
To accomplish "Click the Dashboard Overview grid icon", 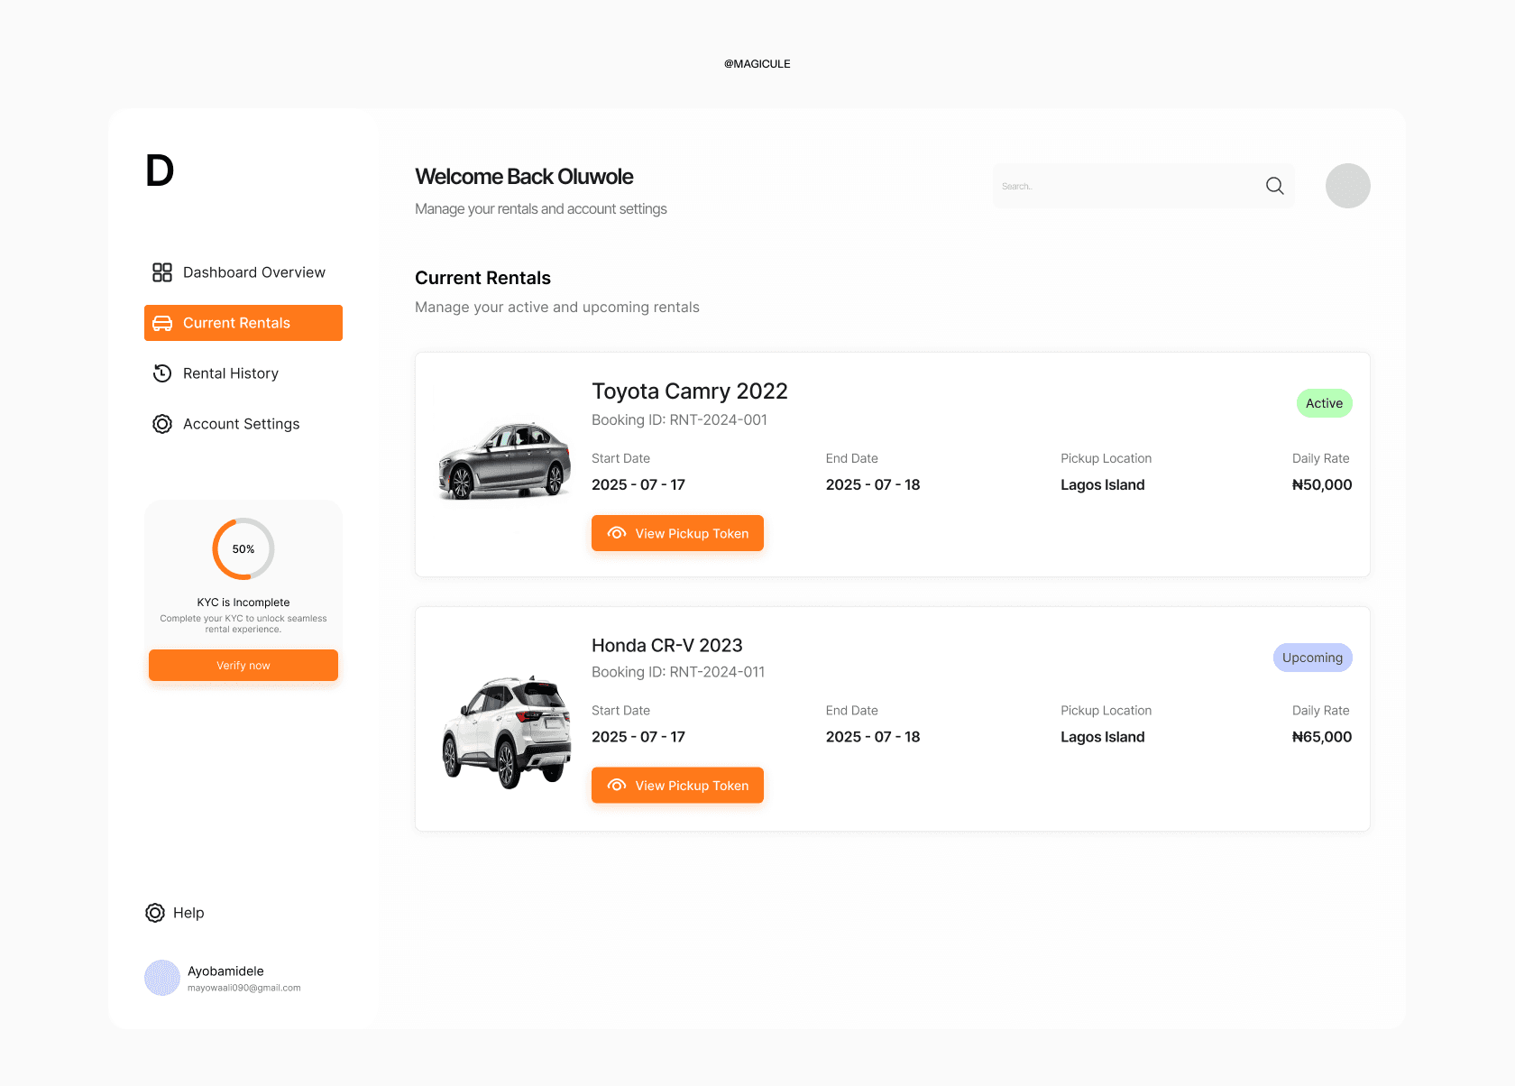I will pyautogui.click(x=162, y=272).
